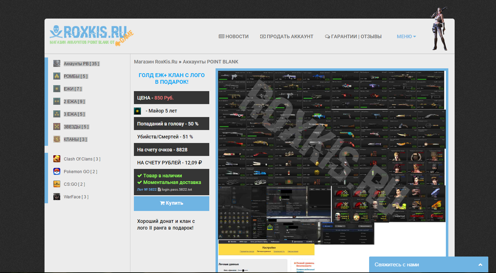This screenshot has width=496, height=273.
Task: Click the CS:GO game icon
Action: [57, 184]
